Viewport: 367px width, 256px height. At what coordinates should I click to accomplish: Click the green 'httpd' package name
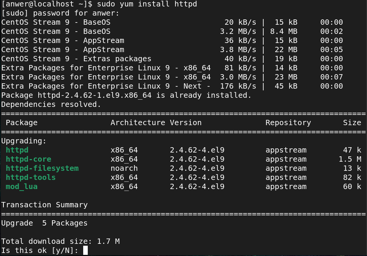click(17, 150)
